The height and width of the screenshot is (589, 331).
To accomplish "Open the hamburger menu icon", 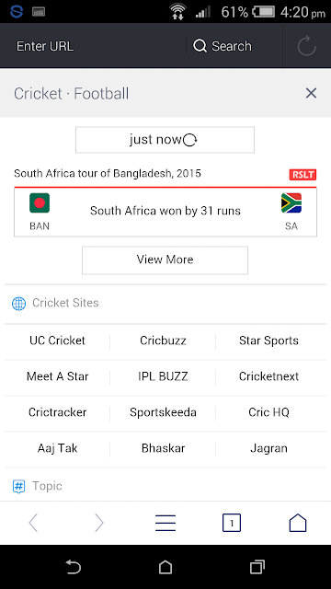I will click(165, 523).
